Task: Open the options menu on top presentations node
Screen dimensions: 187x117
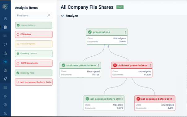Action: point(125,32)
